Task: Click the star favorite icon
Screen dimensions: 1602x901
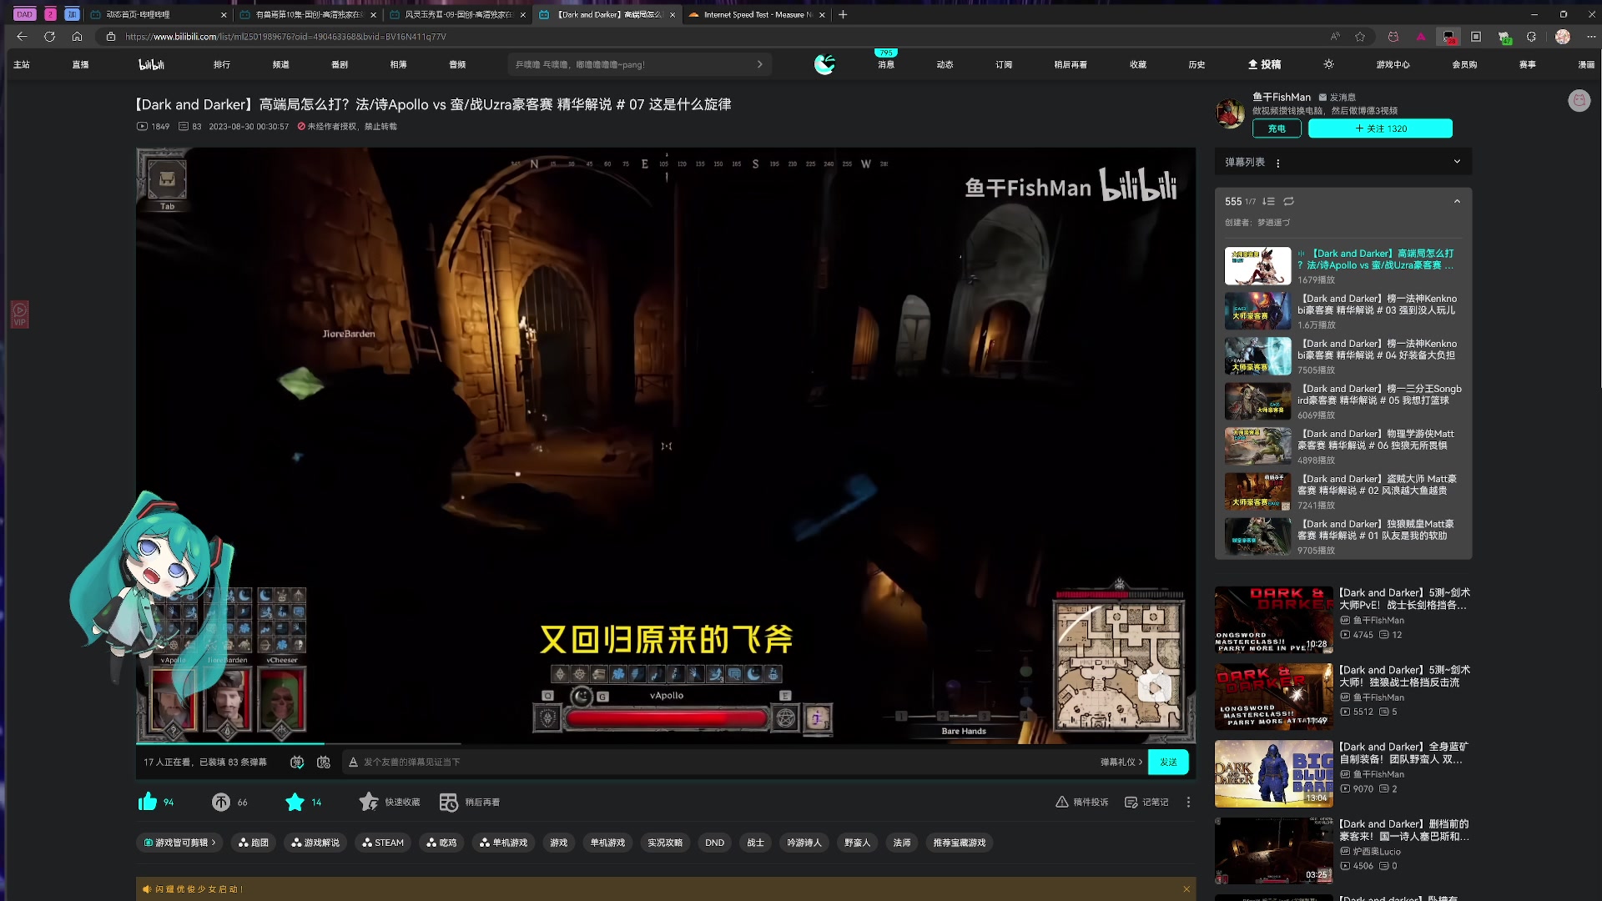Action: pyautogui.click(x=295, y=802)
